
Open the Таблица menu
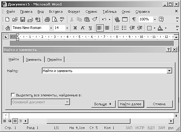point(109,12)
